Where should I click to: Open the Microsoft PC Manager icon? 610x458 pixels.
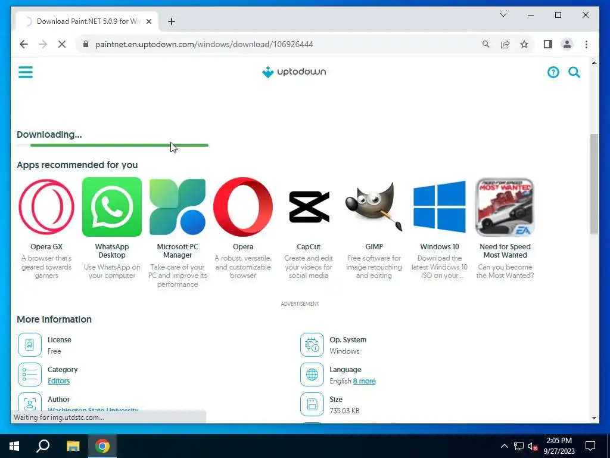pos(178,207)
